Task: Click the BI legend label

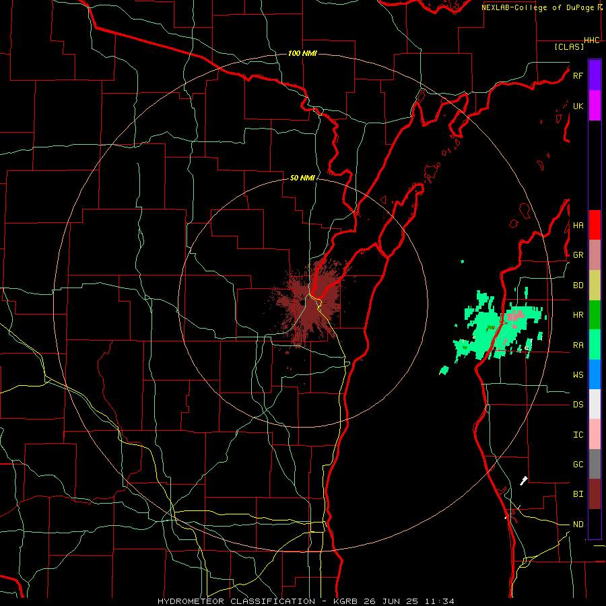Action: pos(578,494)
